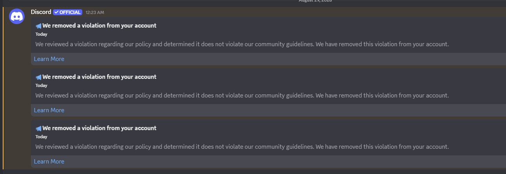Select the third "We removed a violation" title

pos(99,128)
